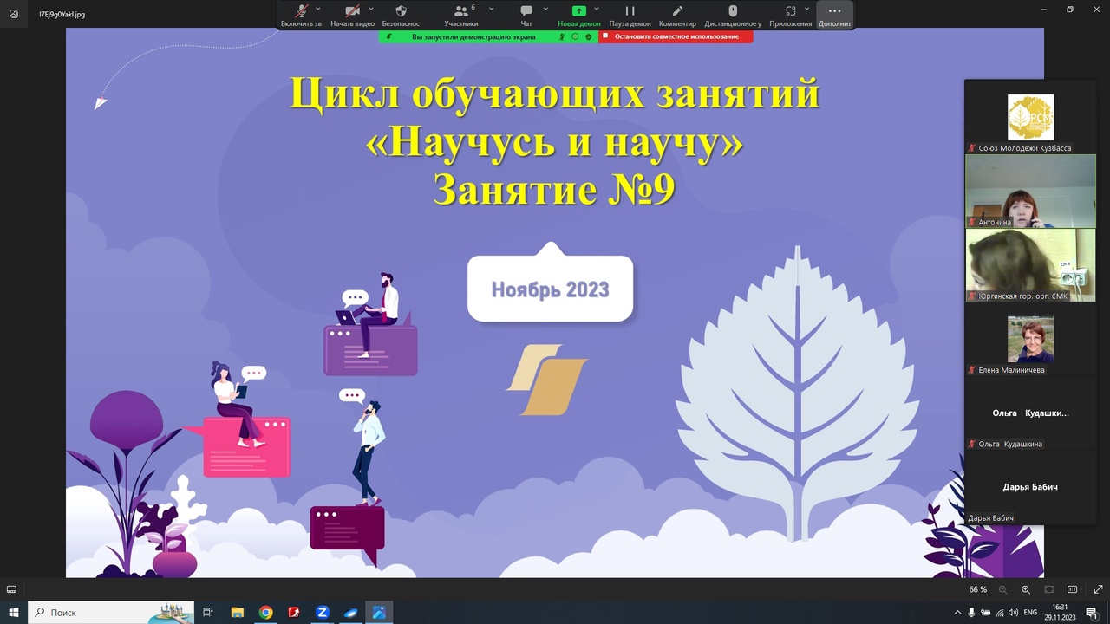Image resolution: width=1110 pixels, height=624 pixels.
Task: Open share options arrow beside Новая демон
Action: (x=597, y=9)
